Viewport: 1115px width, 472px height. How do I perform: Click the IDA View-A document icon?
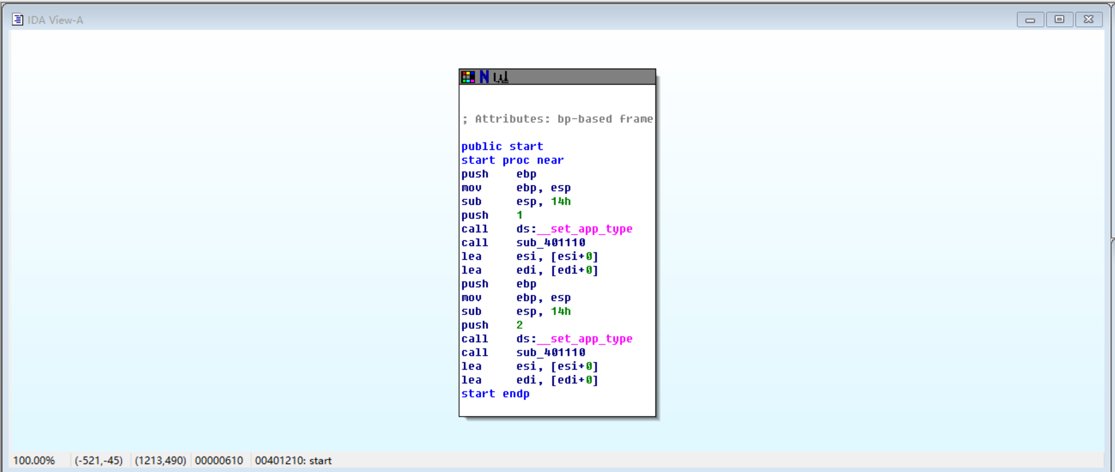(x=18, y=19)
